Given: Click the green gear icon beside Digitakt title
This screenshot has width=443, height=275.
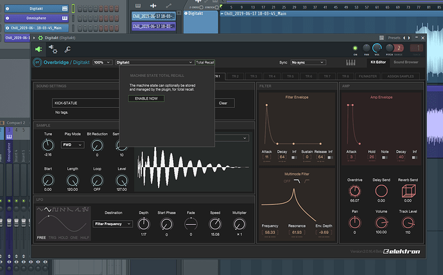Looking at the screenshot, I should pos(40,38).
